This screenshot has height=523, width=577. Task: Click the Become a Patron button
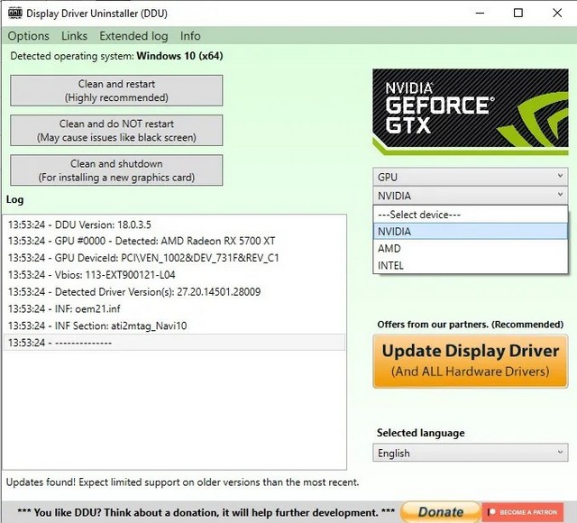[523, 512]
